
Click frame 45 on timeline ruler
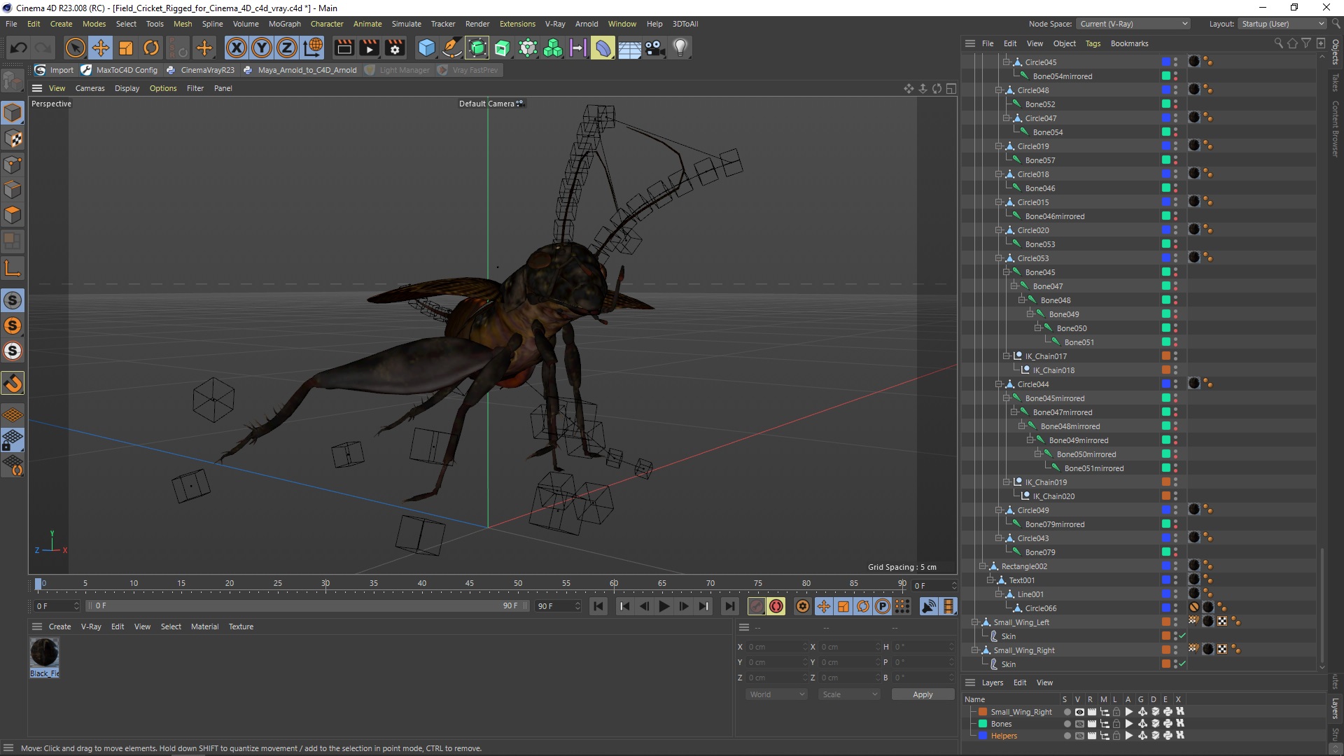[x=470, y=584]
